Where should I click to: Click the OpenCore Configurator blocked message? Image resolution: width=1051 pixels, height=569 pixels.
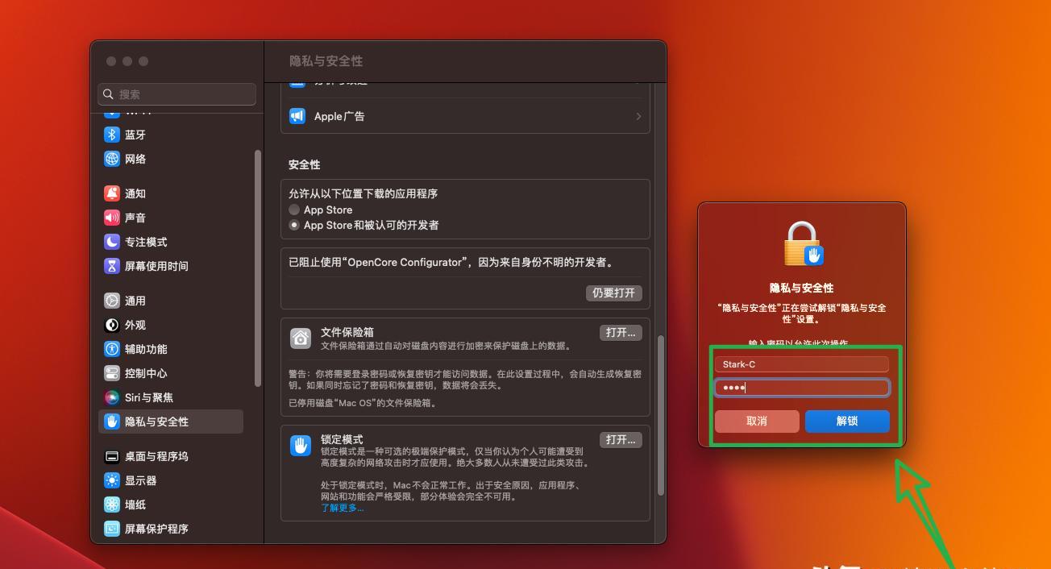coord(454,262)
